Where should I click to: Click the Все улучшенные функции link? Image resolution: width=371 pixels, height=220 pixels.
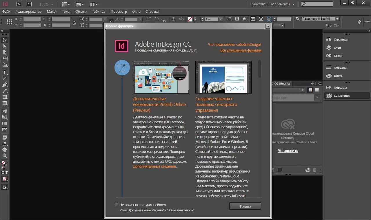[241, 50]
